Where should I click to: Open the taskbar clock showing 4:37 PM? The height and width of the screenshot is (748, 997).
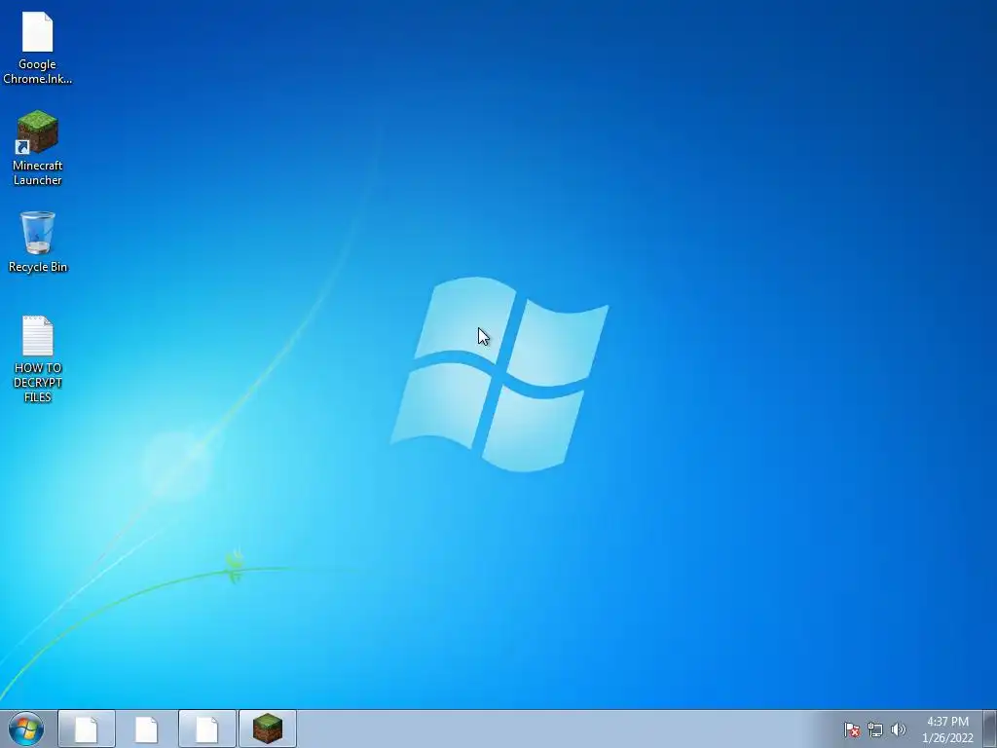947,729
